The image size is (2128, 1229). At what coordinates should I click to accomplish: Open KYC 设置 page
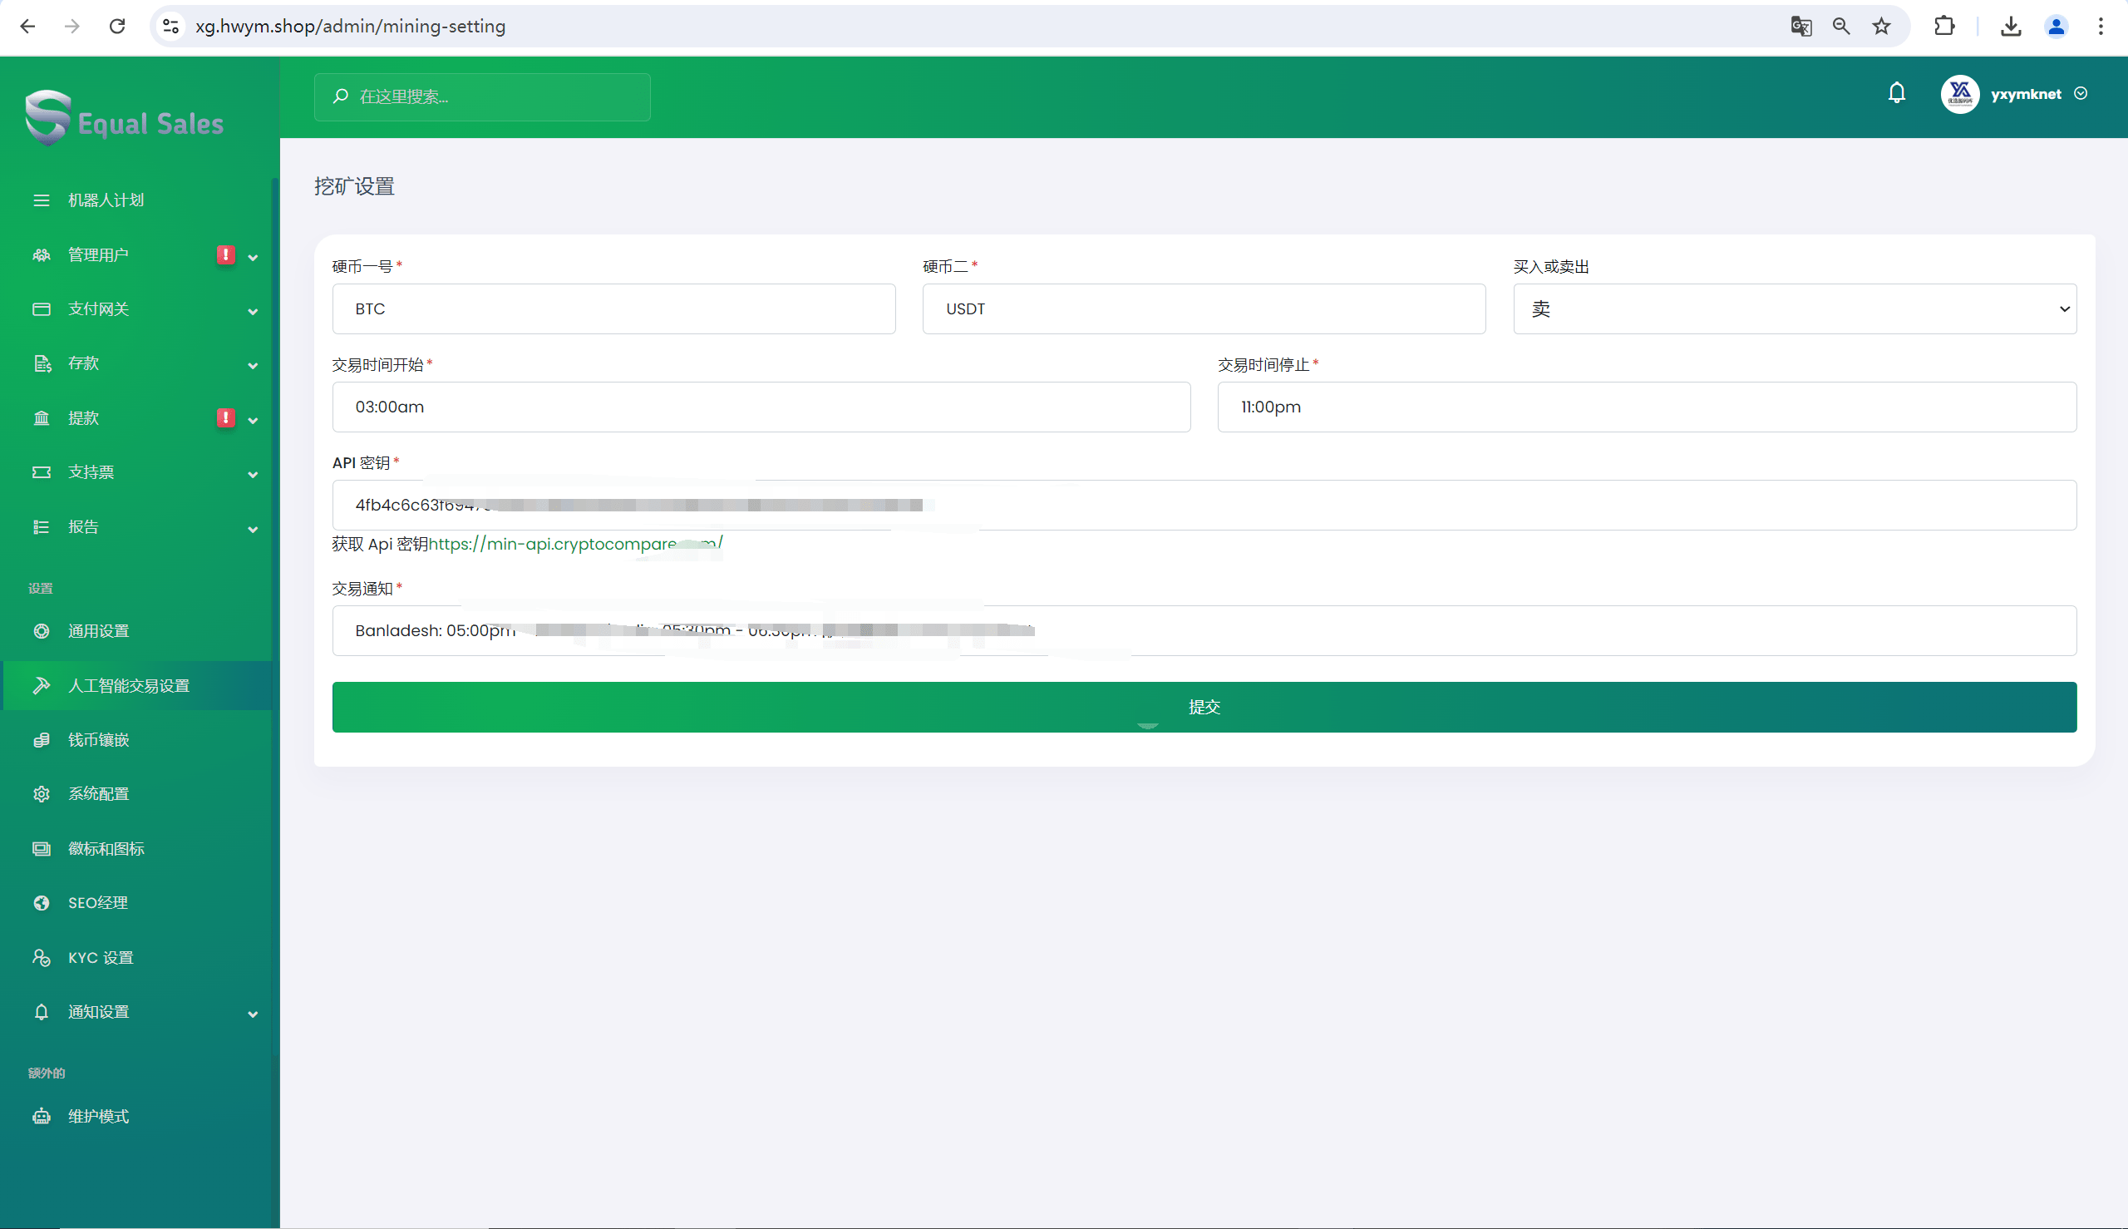[x=101, y=958]
